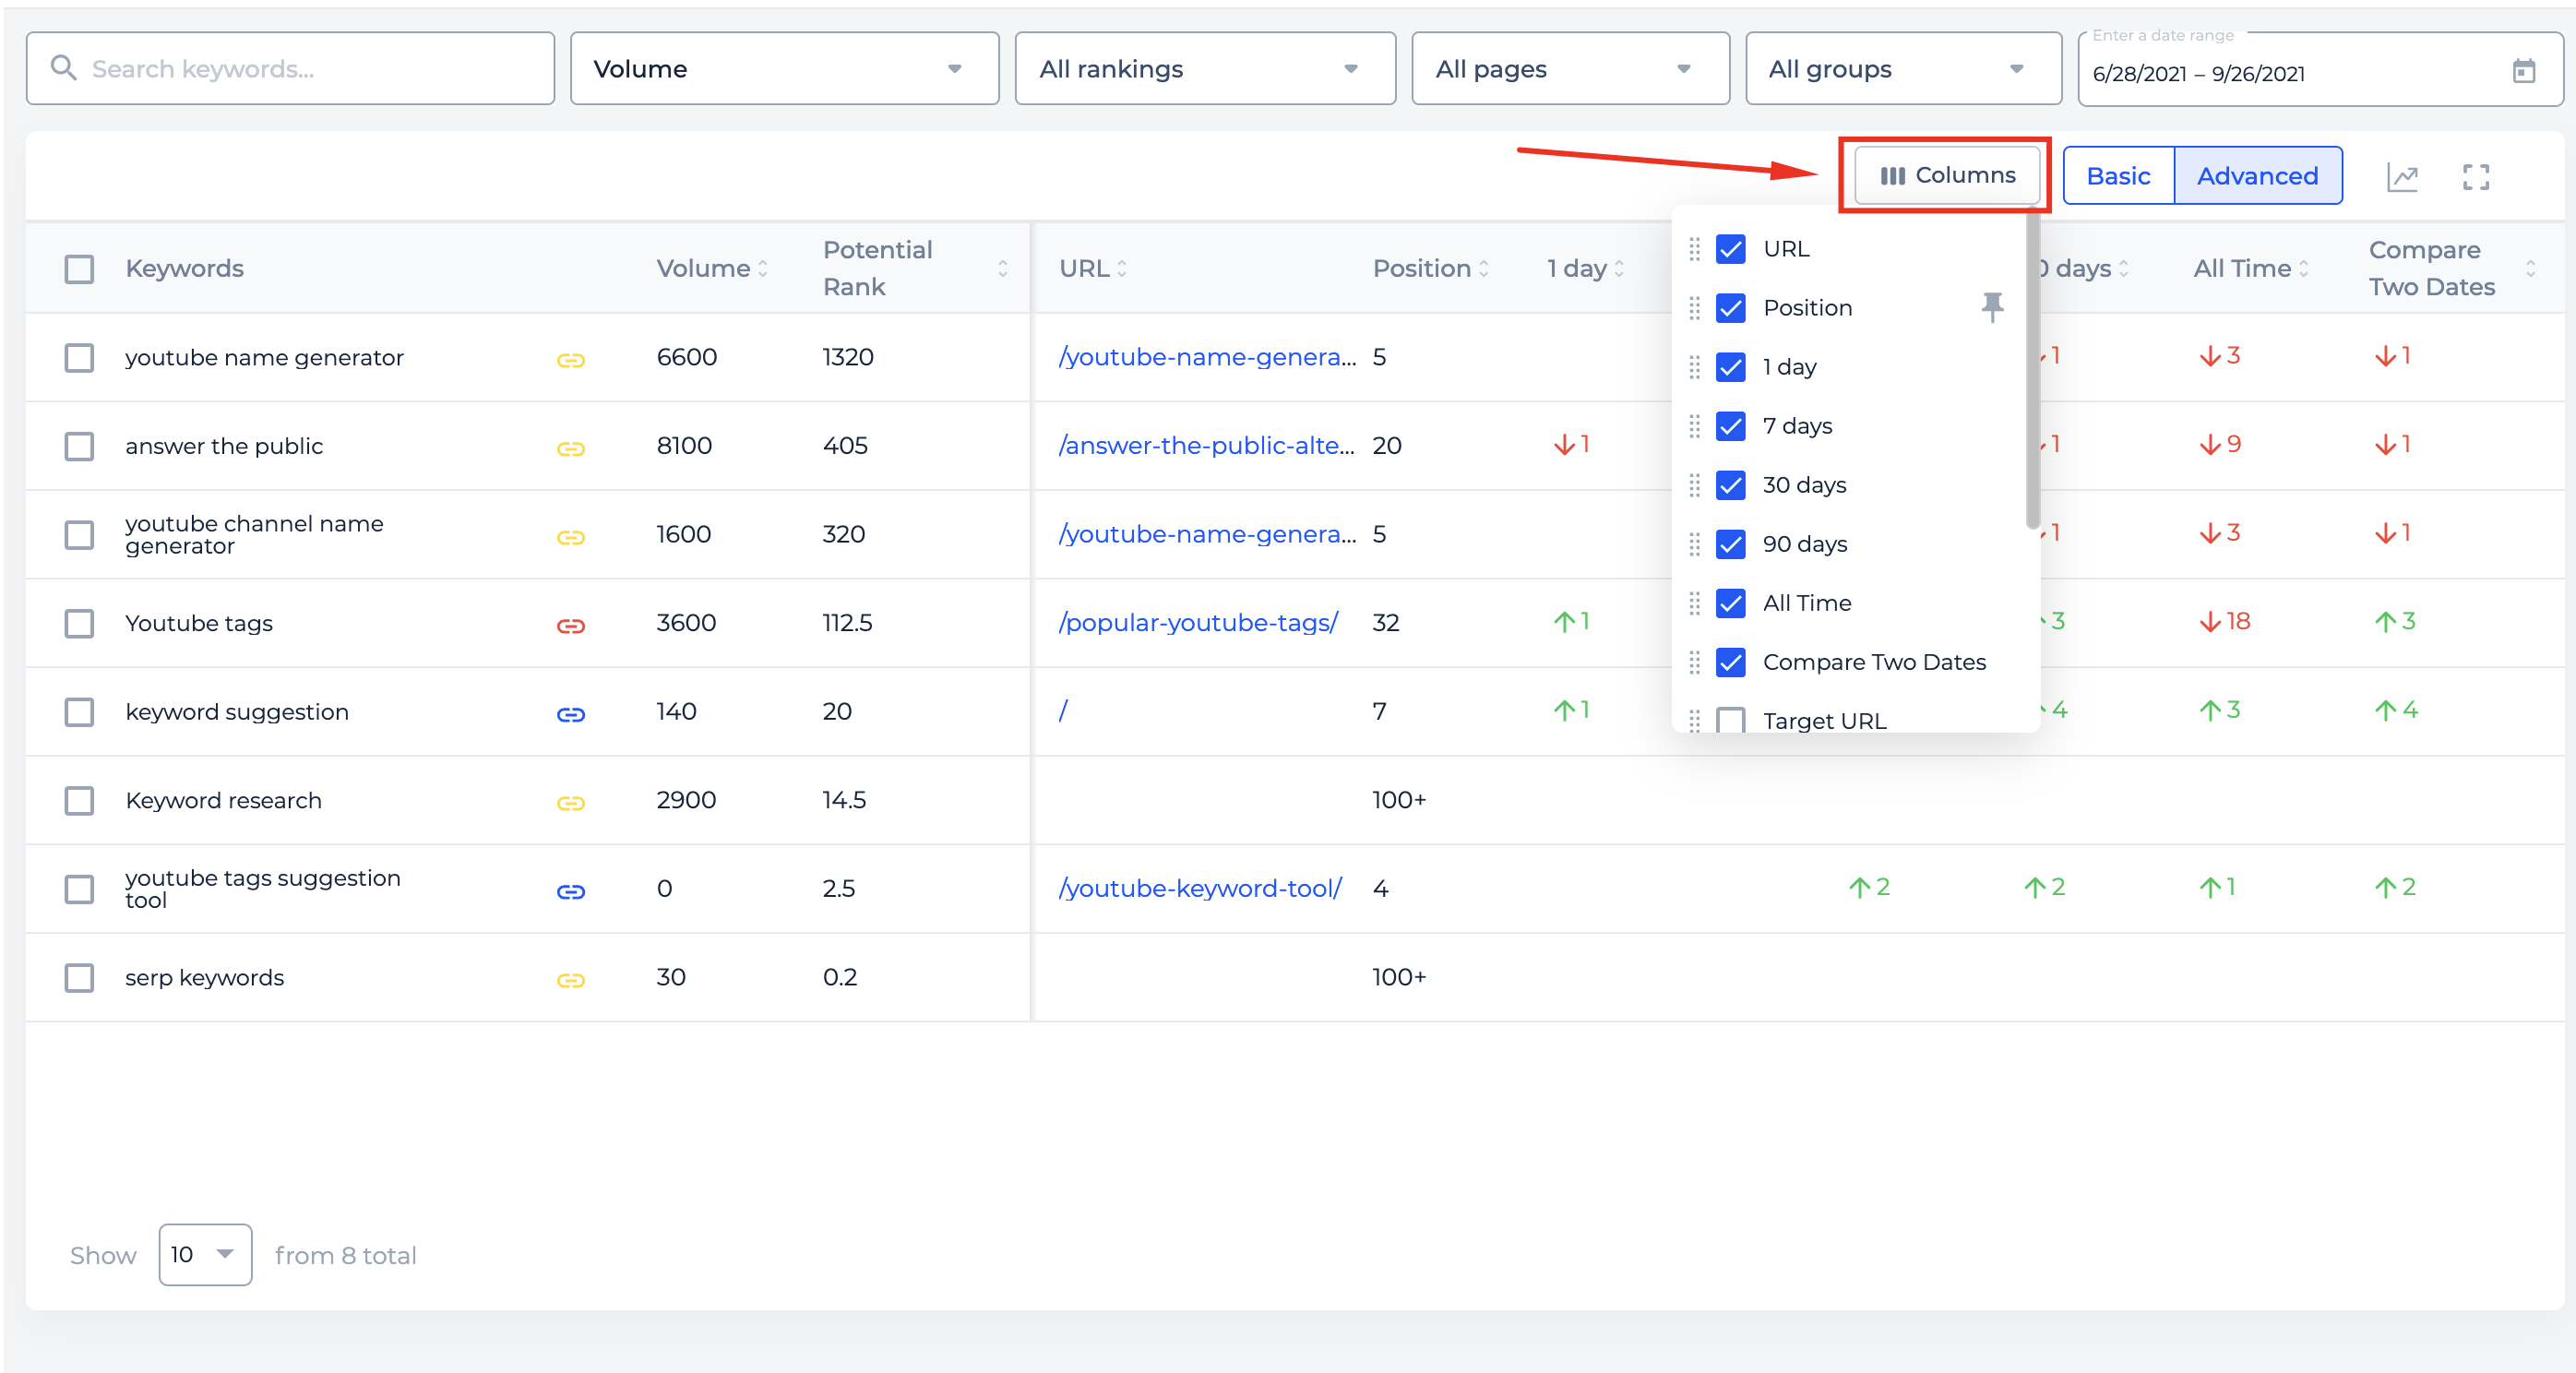This screenshot has width=2576, height=1373.
Task: Click the chart view icon
Action: (2401, 177)
